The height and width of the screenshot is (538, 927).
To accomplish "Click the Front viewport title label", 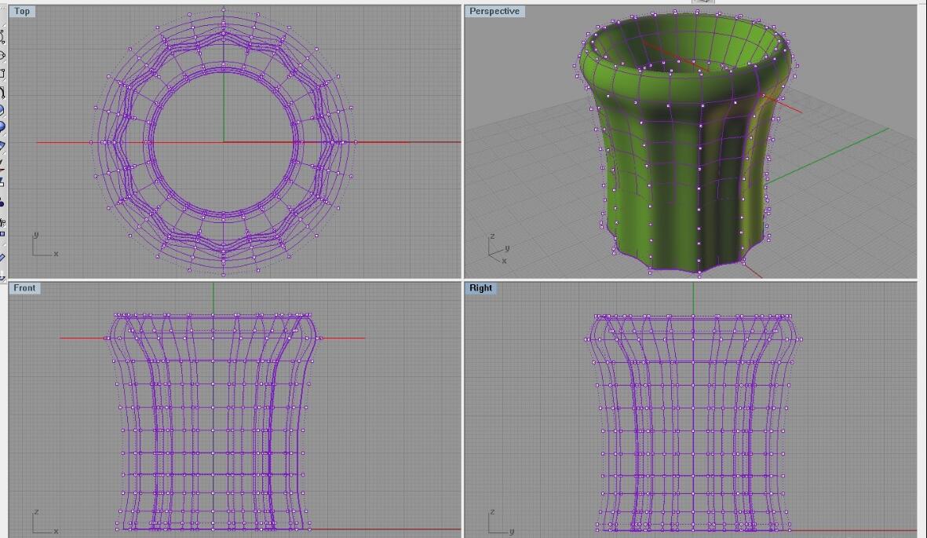I will pyautogui.click(x=24, y=288).
